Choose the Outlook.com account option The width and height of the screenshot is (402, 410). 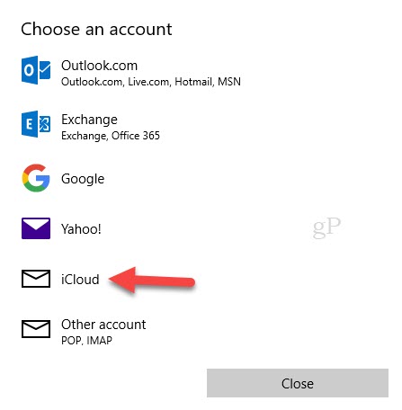99,66
